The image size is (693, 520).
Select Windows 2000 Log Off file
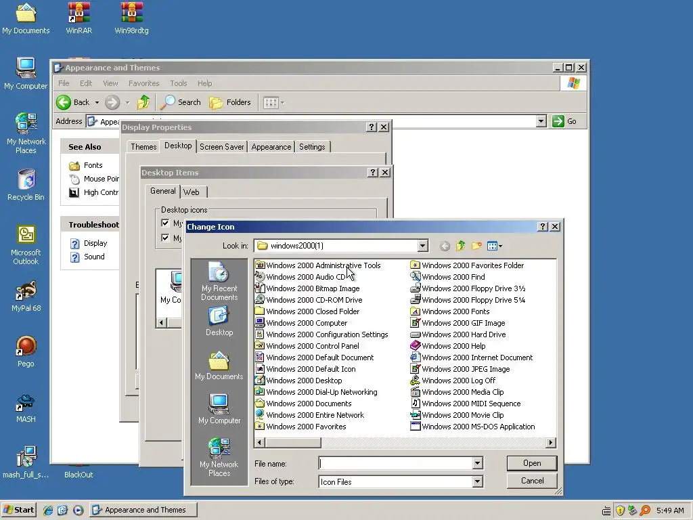tap(453, 381)
